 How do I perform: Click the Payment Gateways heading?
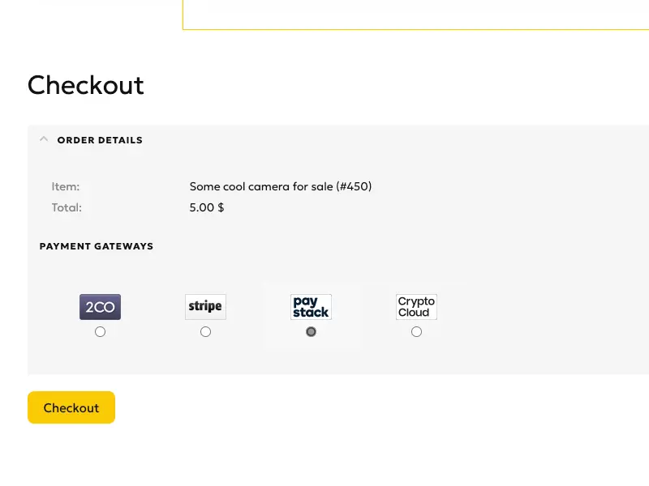[97, 246]
